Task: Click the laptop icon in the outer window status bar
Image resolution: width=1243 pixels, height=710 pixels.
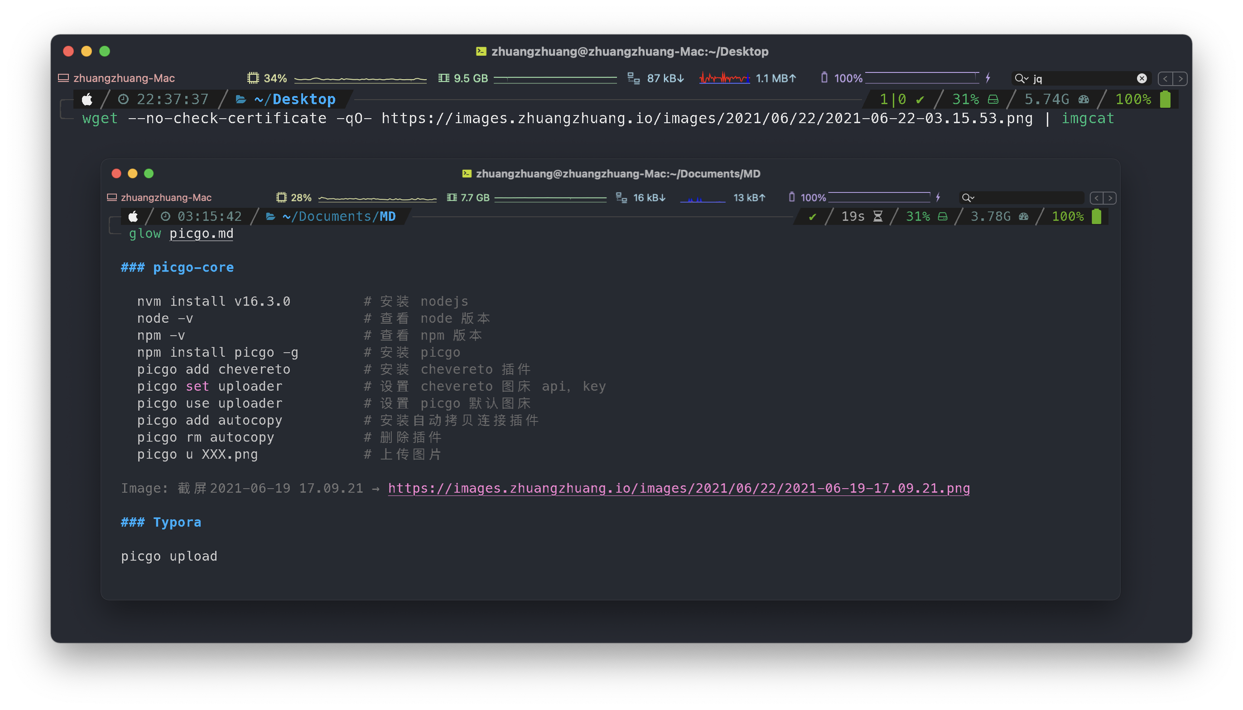Action: [63, 78]
